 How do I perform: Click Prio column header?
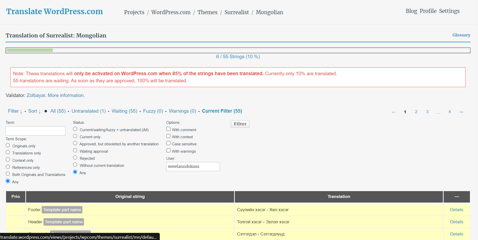16,197
